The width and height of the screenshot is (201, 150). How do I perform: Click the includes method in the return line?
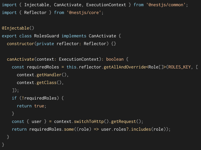[141, 129]
